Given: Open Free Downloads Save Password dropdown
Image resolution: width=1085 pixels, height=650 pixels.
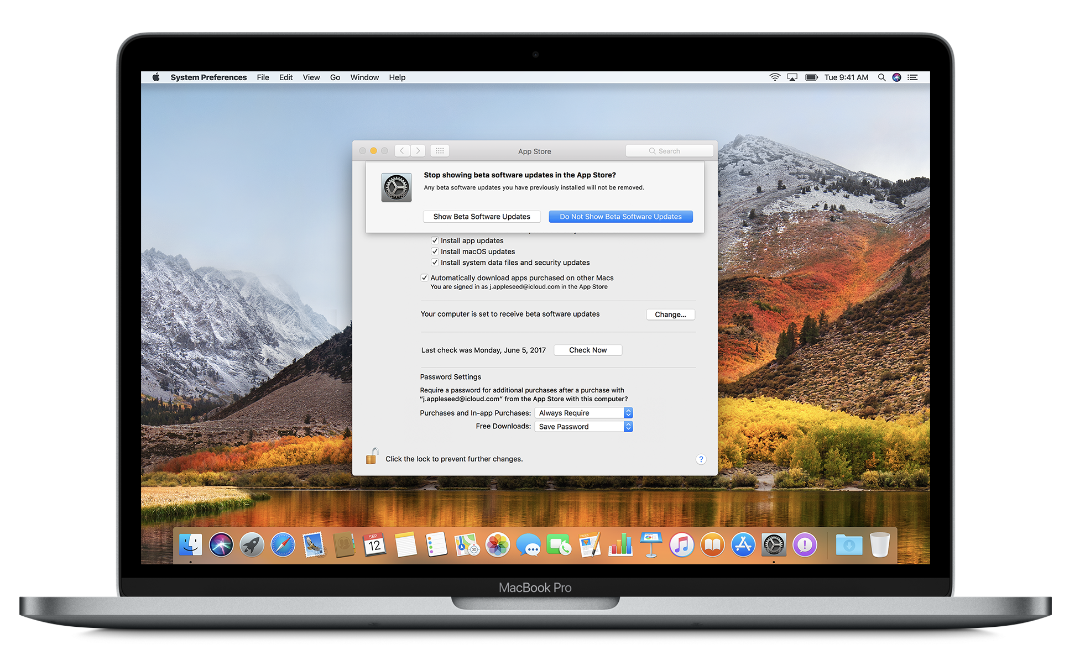Looking at the screenshot, I should pos(583,427).
